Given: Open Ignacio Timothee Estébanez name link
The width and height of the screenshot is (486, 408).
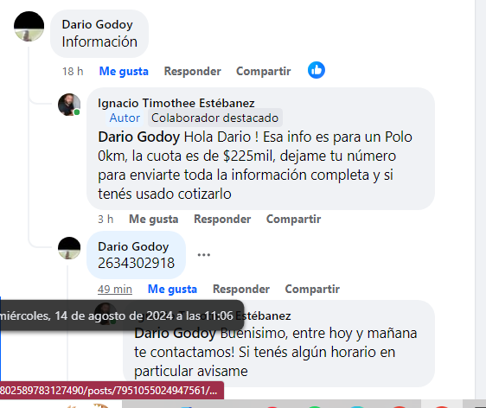Looking at the screenshot, I should click(176, 103).
